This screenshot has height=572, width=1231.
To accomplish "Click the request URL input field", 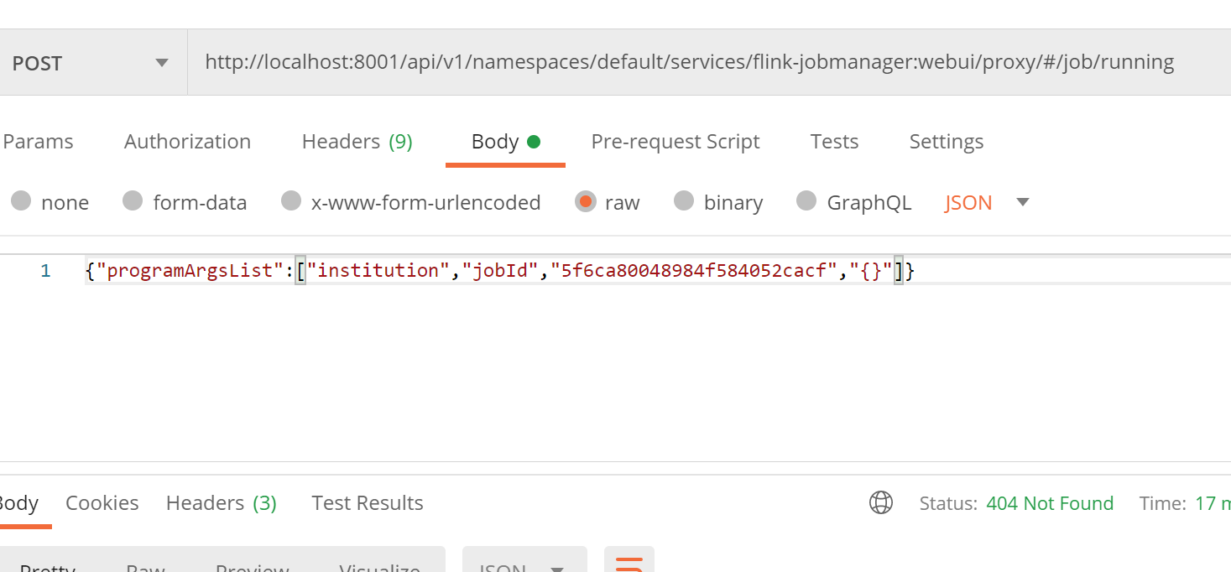I will coord(688,62).
